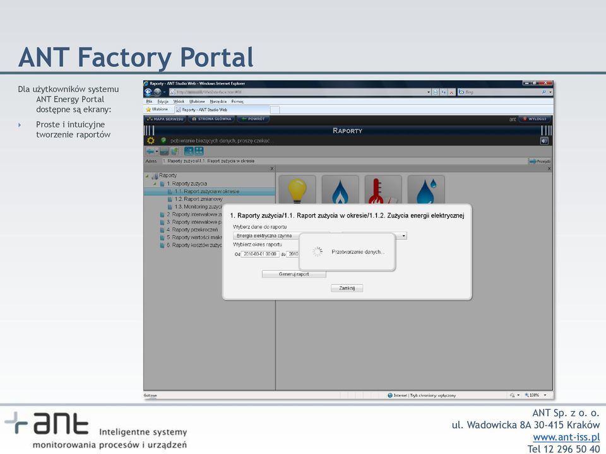Image resolution: width=606 pixels, height=454 pixels.
Task: Open the blue gas flame tile
Action: 340,190
